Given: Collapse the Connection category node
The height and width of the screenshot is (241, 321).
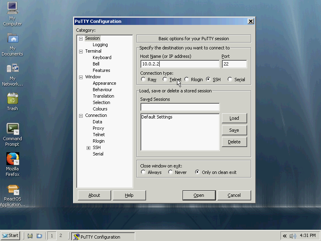Looking at the screenshot, I should tap(81, 116).
